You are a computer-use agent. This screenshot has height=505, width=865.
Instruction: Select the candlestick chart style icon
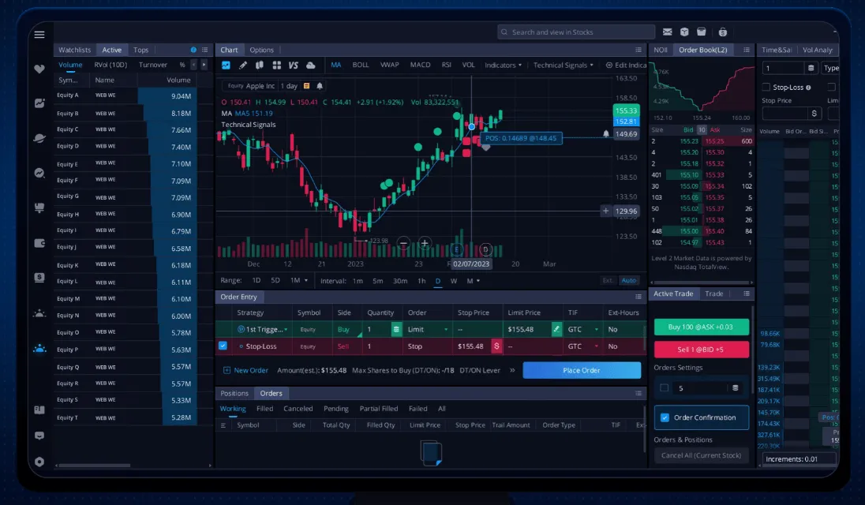click(x=260, y=65)
